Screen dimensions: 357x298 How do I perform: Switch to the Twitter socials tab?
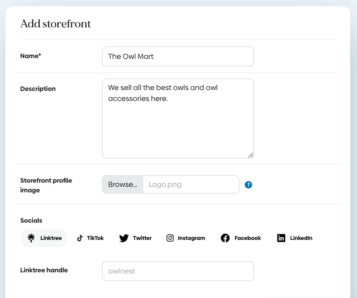coord(136,238)
